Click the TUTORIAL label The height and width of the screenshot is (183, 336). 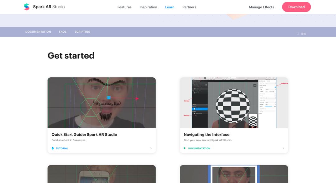point(62,148)
